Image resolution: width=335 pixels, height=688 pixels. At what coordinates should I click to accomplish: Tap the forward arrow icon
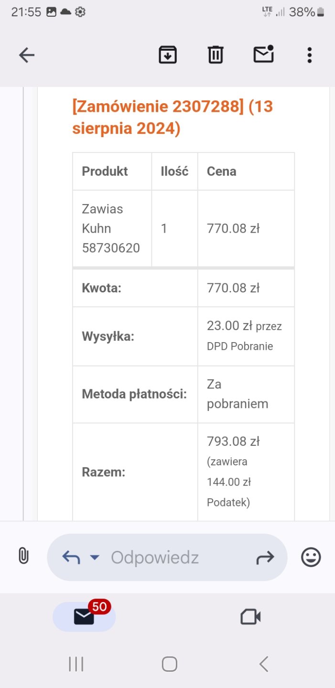(265, 557)
